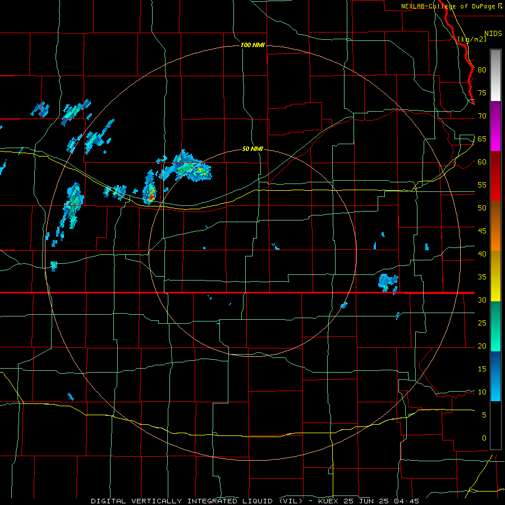The height and width of the screenshot is (505, 505).
Task: Click the 30 value on the VIL scale
Action: (x=482, y=300)
